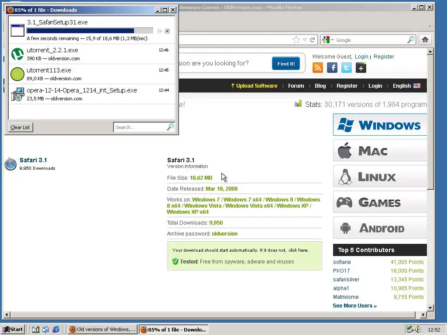The height and width of the screenshot is (335, 447).
Task: Click the 'click here' download link
Action: tap(298, 250)
